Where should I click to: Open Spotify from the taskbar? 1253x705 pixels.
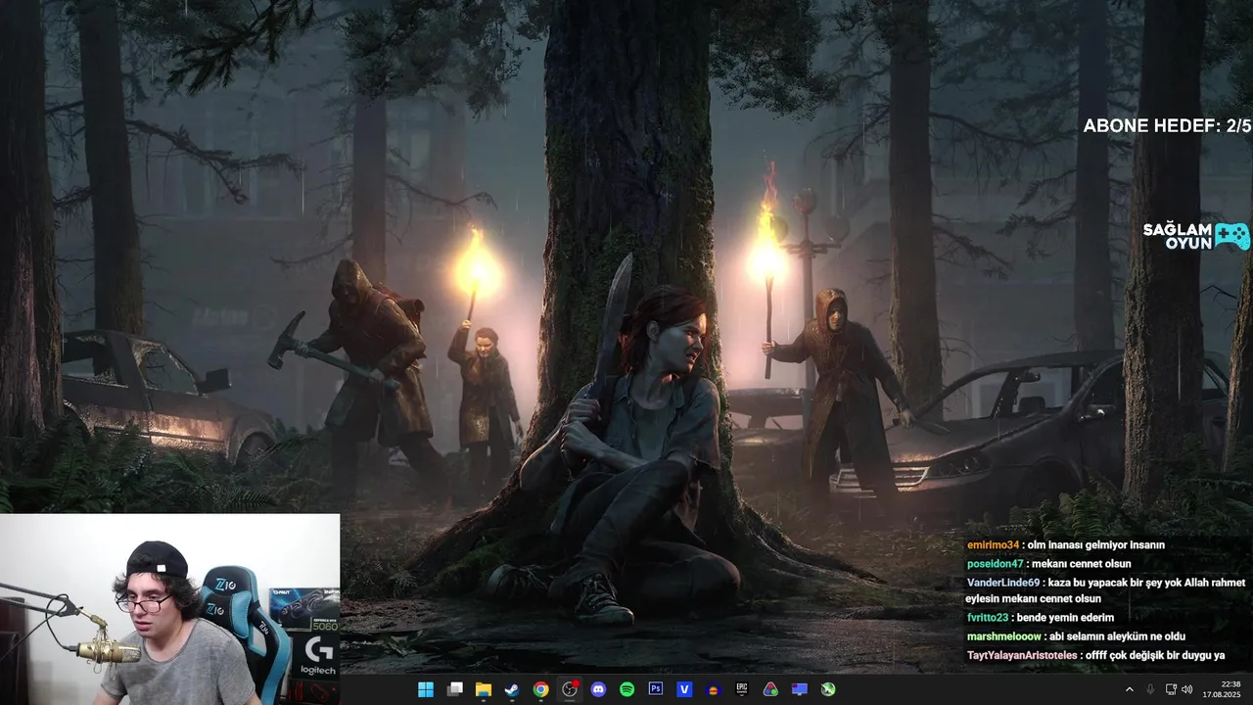tap(627, 689)
